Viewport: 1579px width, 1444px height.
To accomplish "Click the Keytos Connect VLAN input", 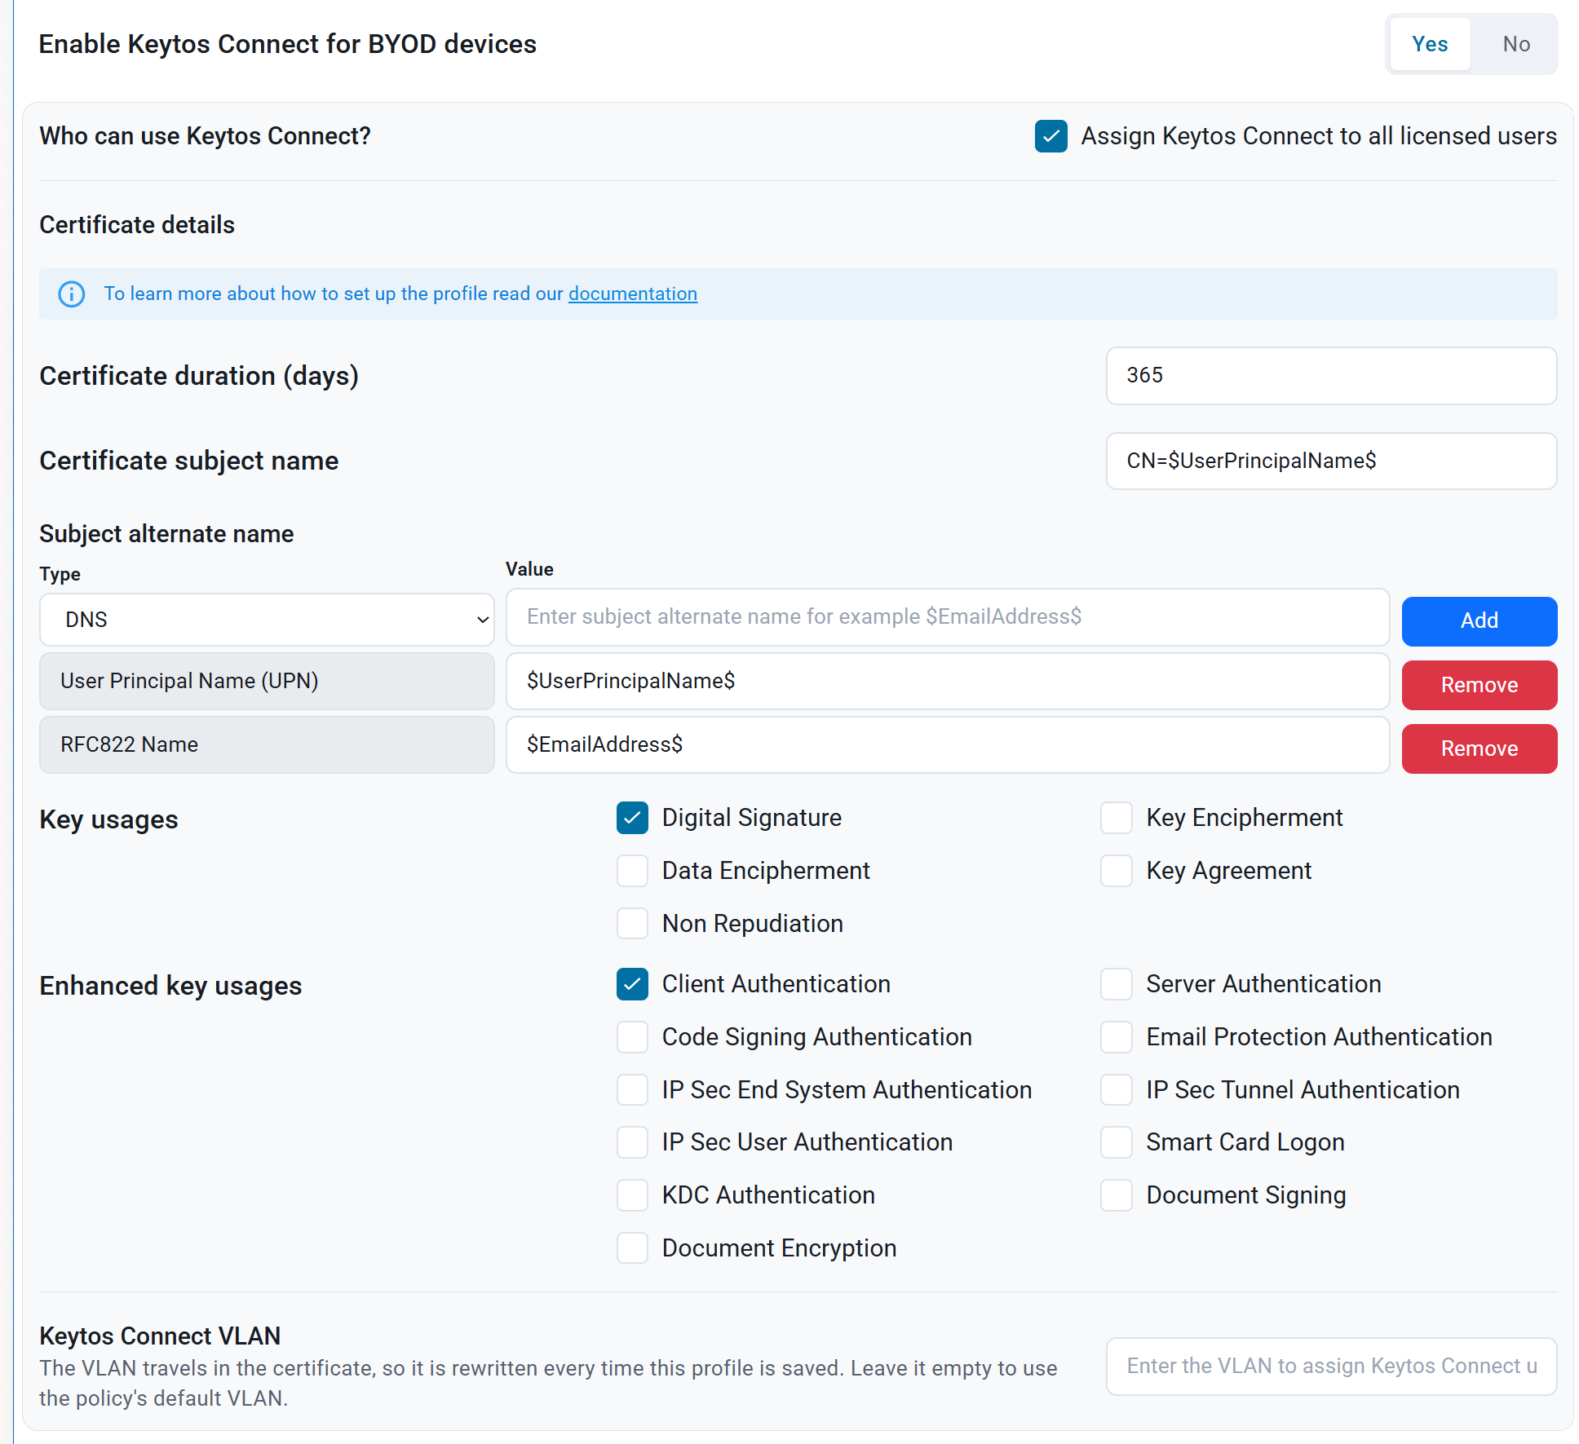I will [1331, 1367].
